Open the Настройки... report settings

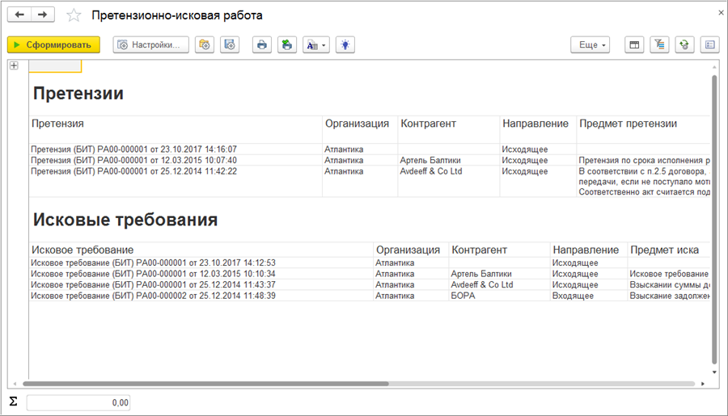click(151, 45)
